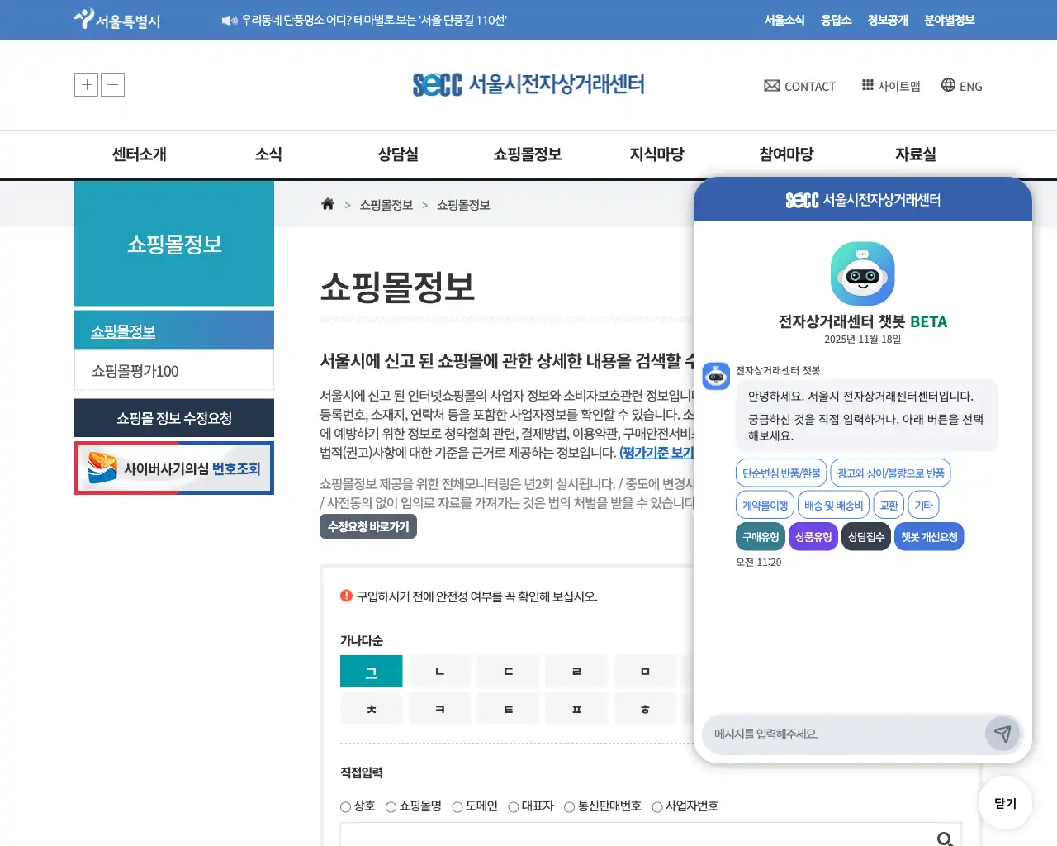Click the home icon in the breadcrumb trail
The width and height of the screenshot is (1057, 846).
tap(327, 203)
